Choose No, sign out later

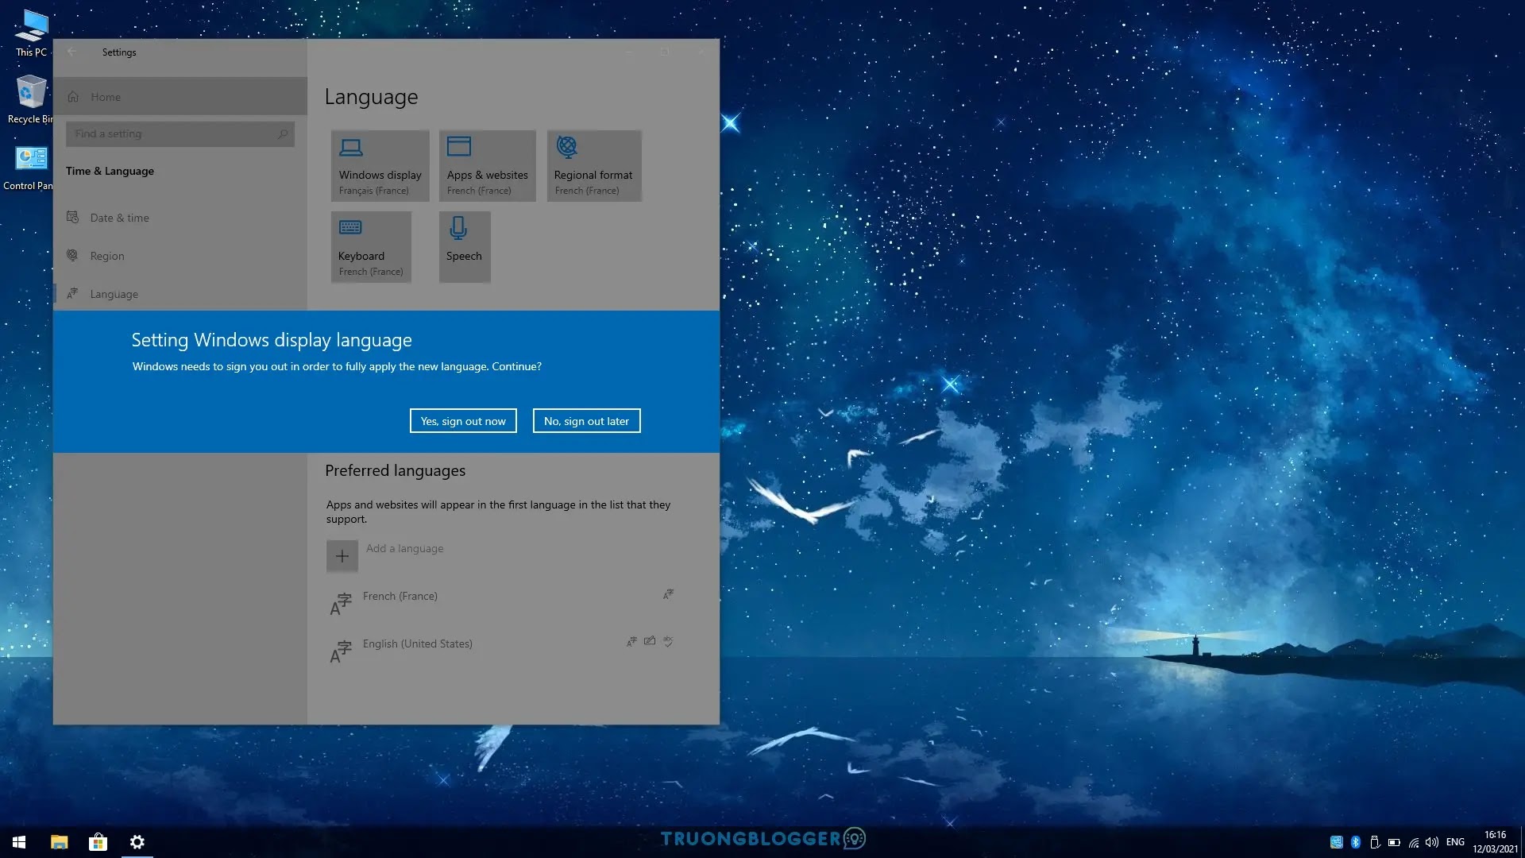click(x=586, y=421)
